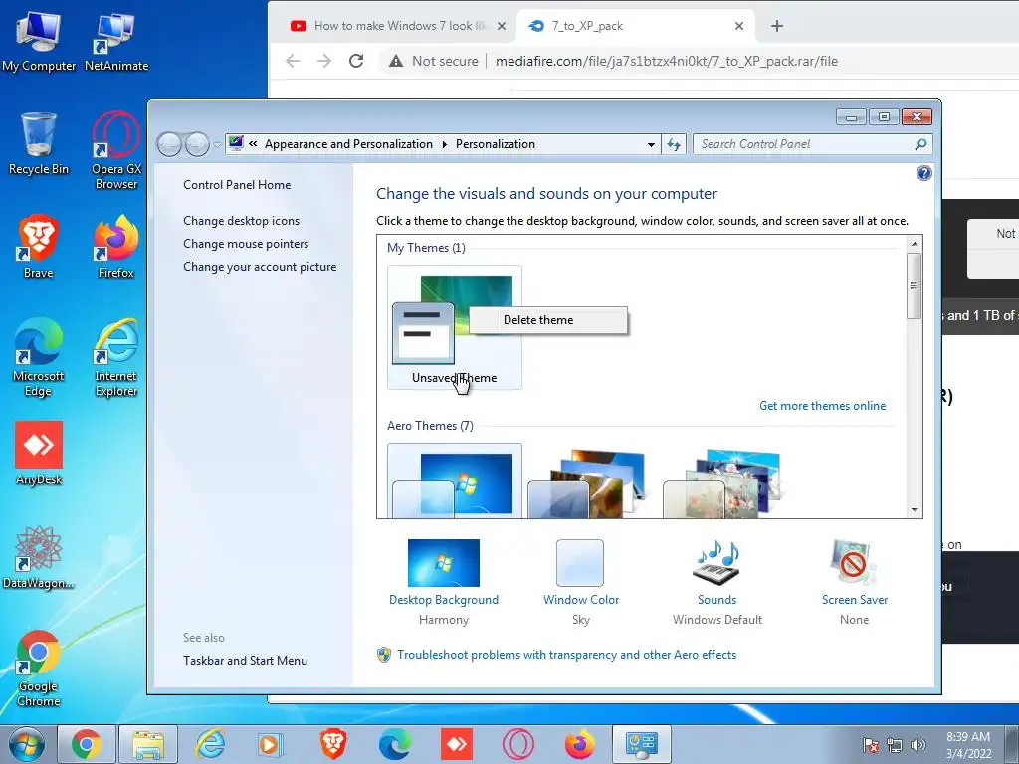
Task: Refresh the Control Panel address bar
Action: pyautogui.click(x=674, y=144)
